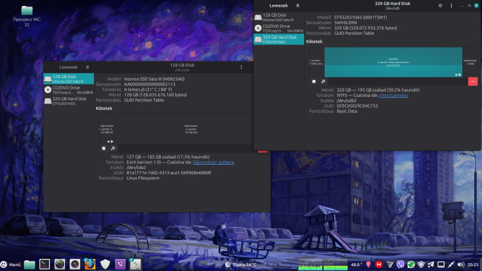Select 537 MB FAT partition 1 on 128 GB disk
This screenshot has width=482, height=271.
pyautogui.click(x=107, y=129)
